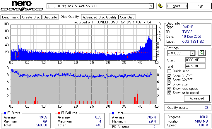Screen dimensions: 212x129
Task: Click Jitter maximum 9.9 %
Action: coord(152,121)
